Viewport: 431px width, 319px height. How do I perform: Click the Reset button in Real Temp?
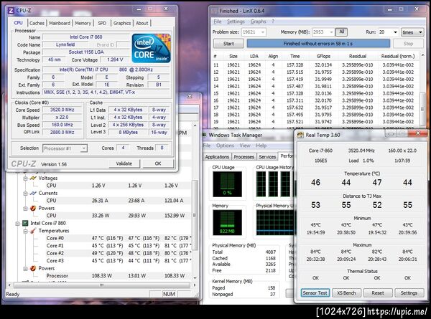[378, 293]
